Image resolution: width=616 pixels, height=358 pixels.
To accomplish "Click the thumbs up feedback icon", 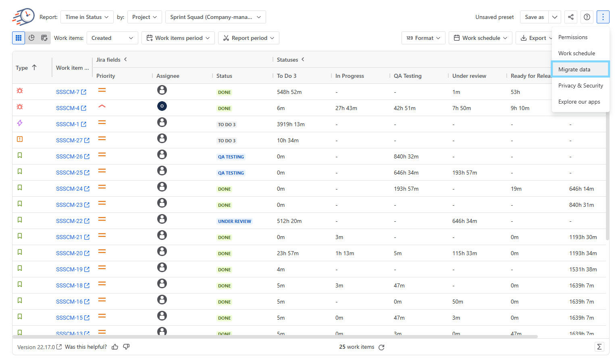I will 115,347.
